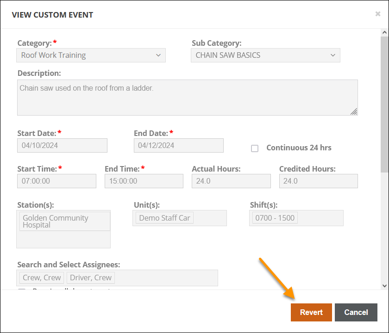This screenshot has height=333, width=389.
Task: Click the Start Date field
Action: [x=62, y=145]
